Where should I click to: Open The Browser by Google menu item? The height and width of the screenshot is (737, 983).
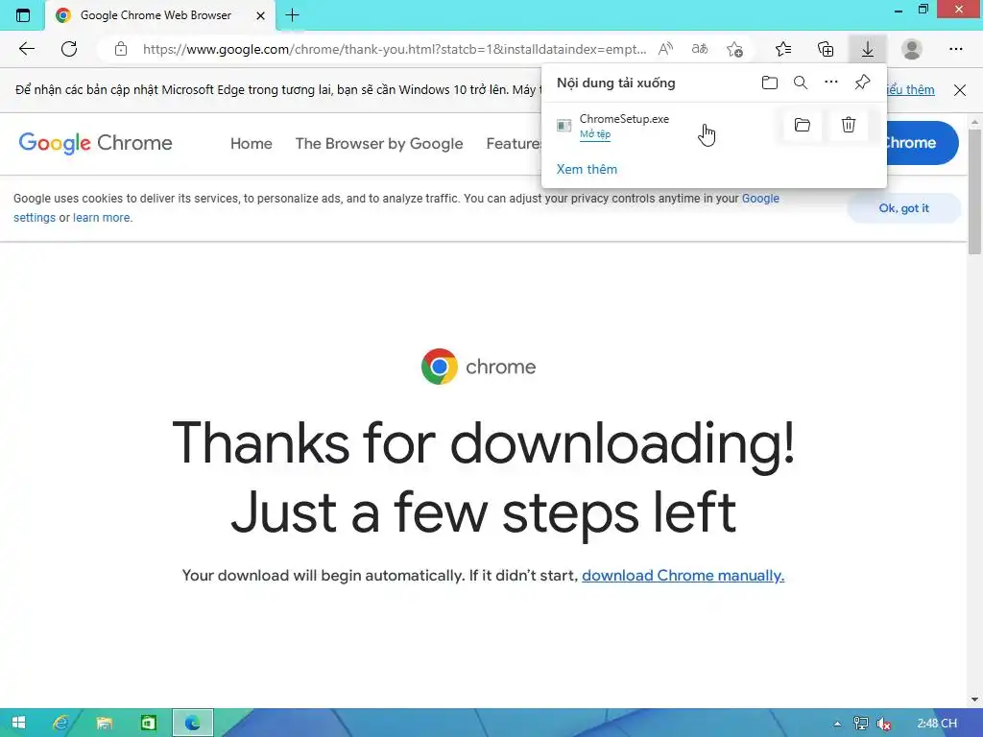tap(379, 144)
